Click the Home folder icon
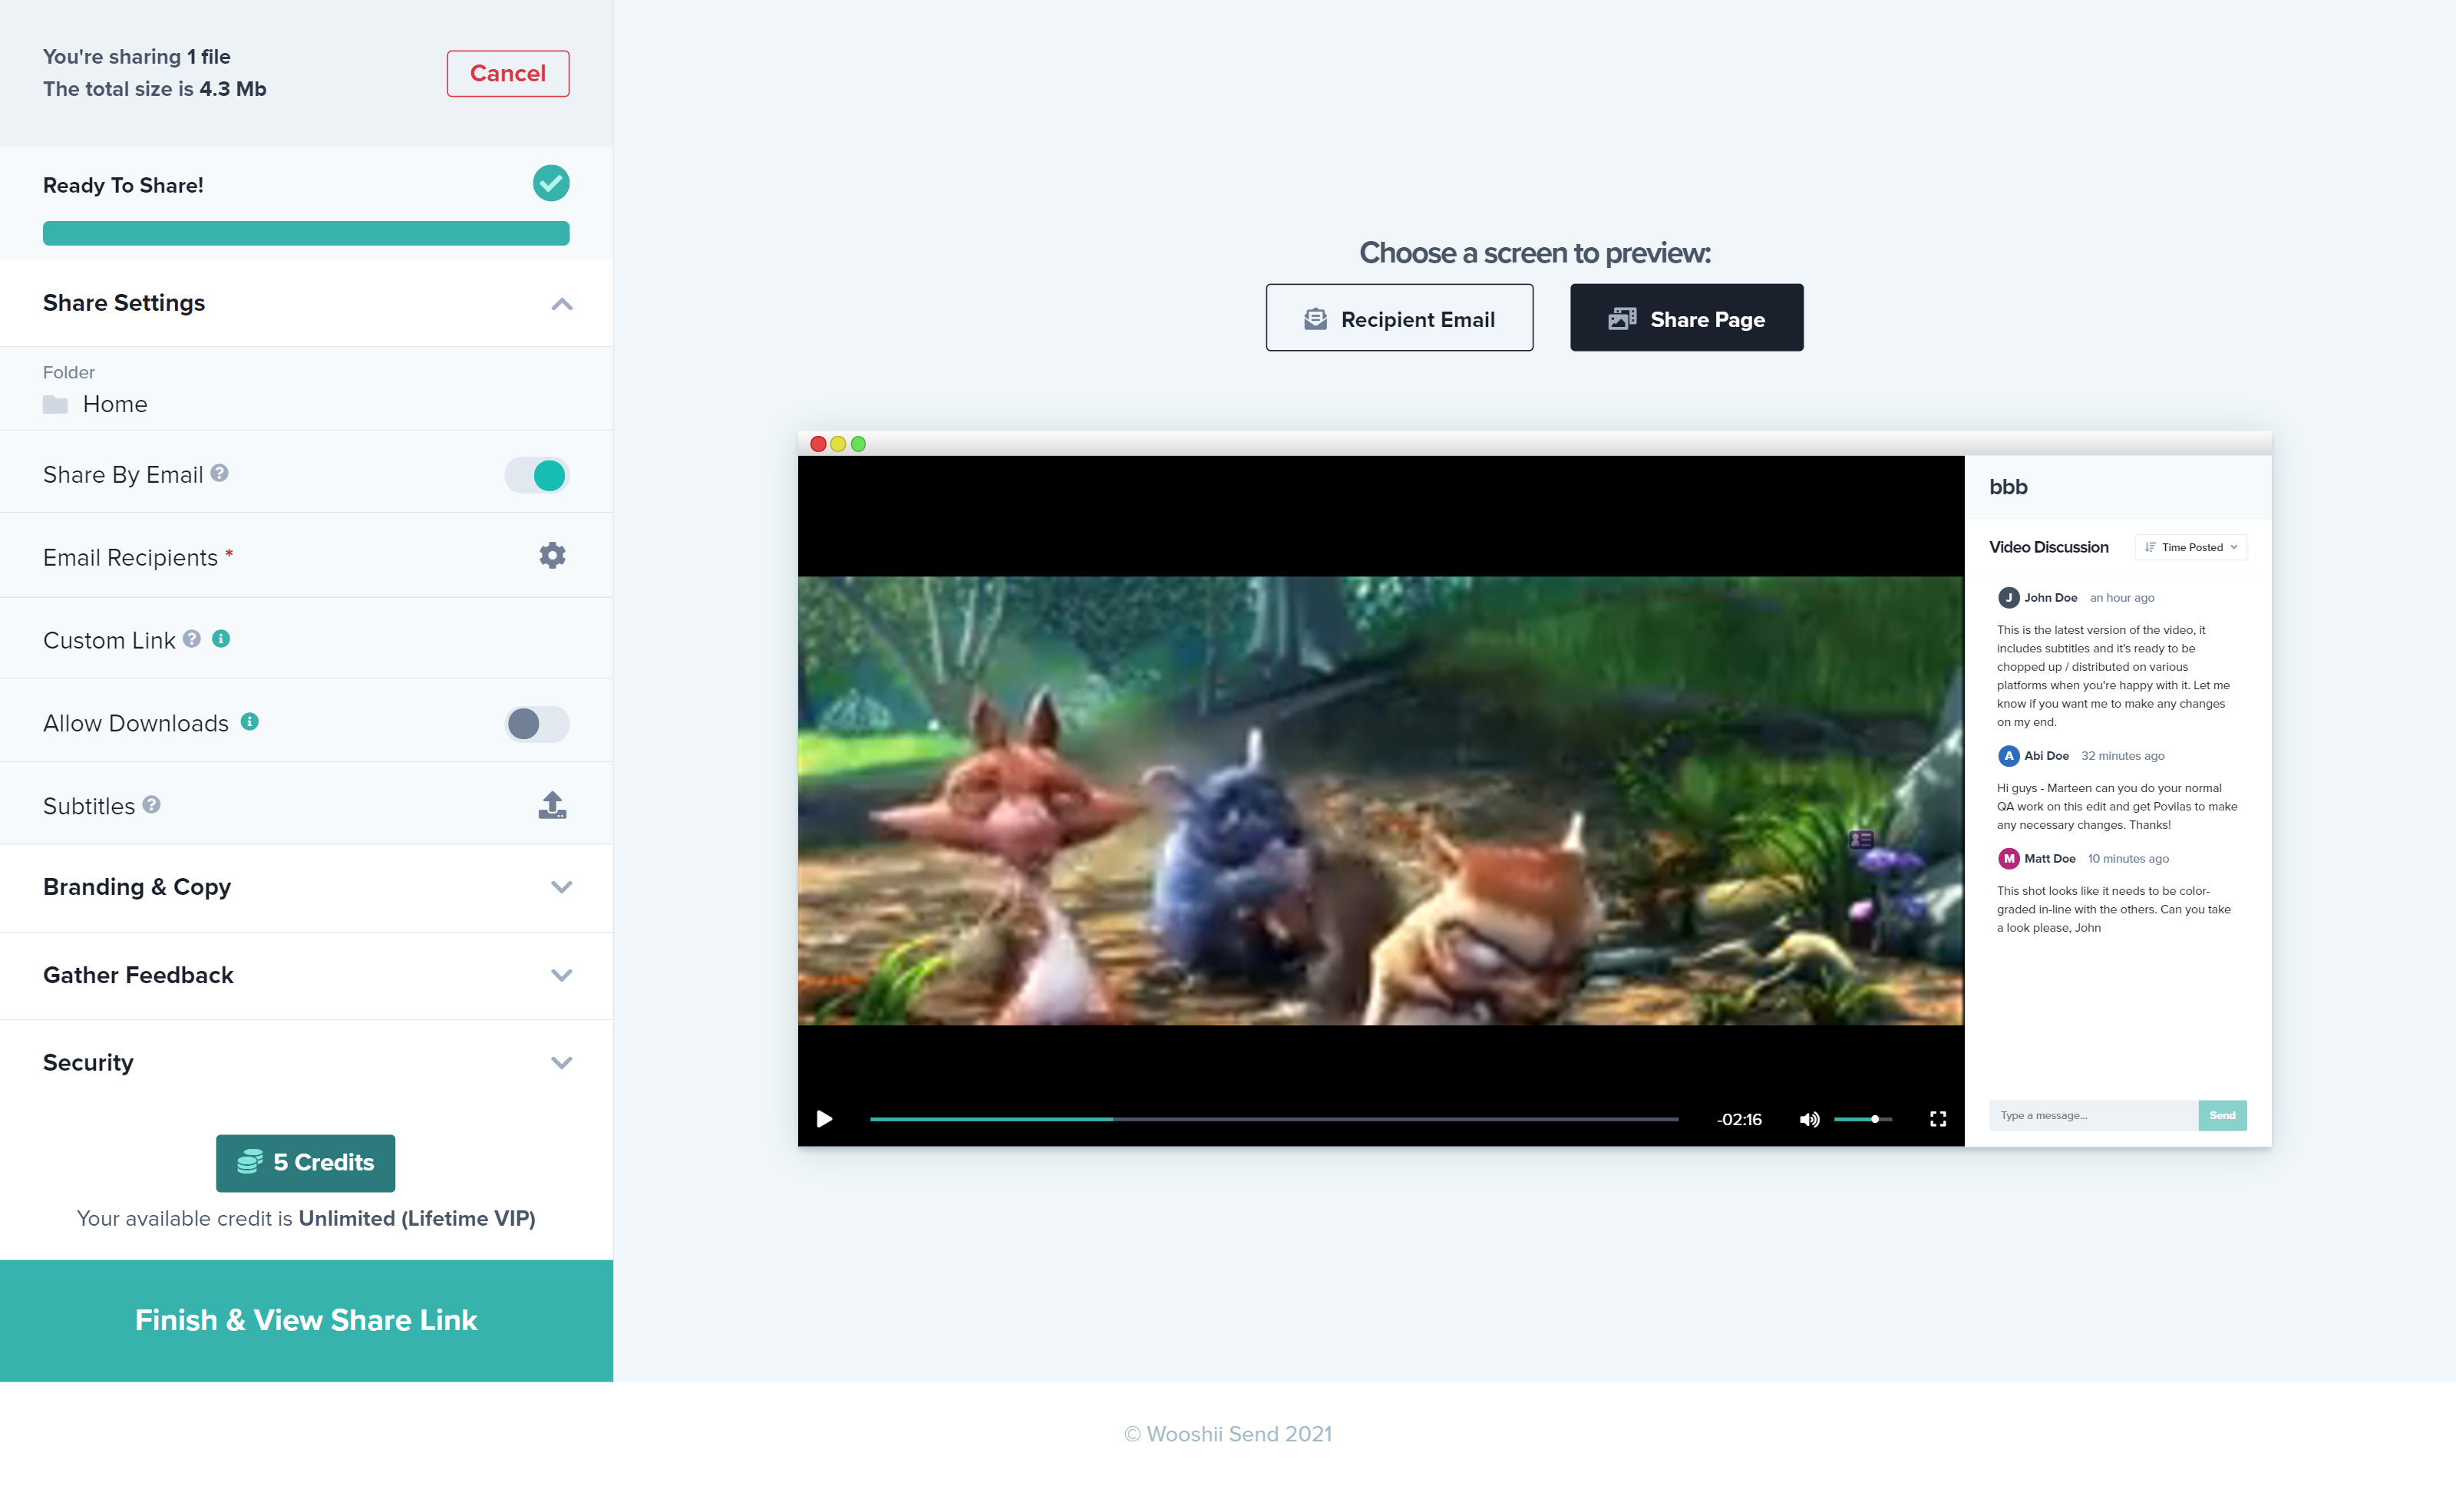Image resolution: width=2456 pixels, height=1512 pixels. [56, 404]
